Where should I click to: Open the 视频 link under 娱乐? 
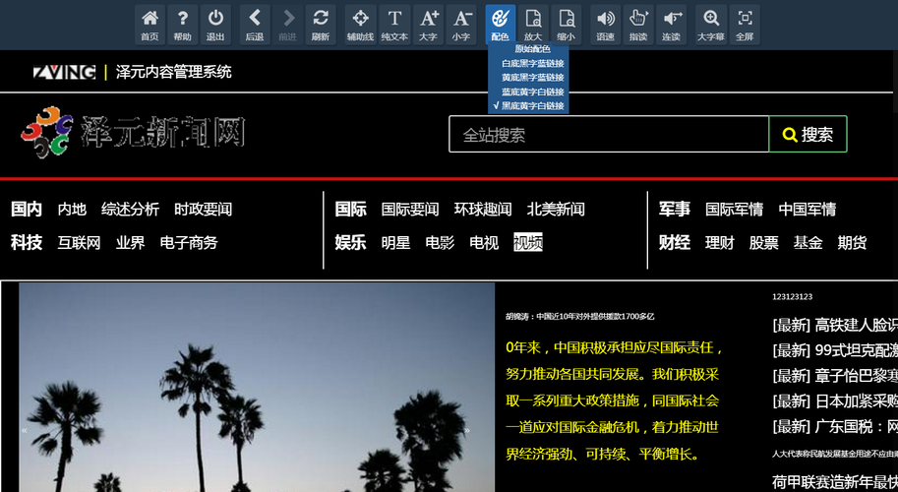point(527,242)
